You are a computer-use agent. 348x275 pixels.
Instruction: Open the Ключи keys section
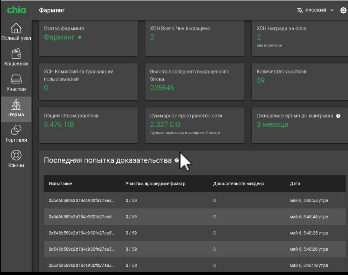16,159
